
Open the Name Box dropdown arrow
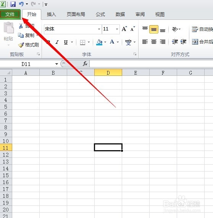[56, 64]
